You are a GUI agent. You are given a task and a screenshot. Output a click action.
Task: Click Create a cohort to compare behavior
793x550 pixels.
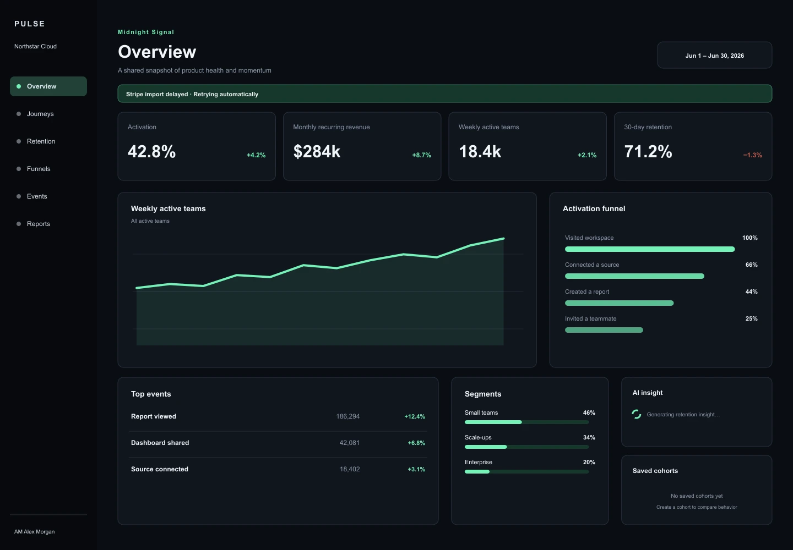pos(697,507)
